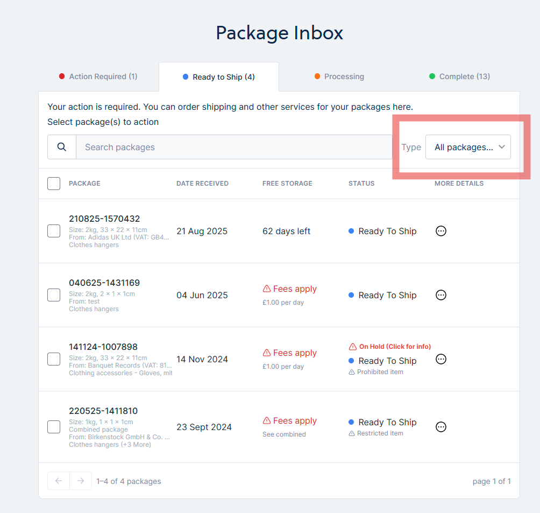The width and height of the screenshot is (540, 513).
Task: Open more details for package 220525-1411810
Action: [441, 427]
